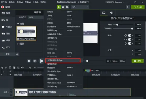Click the Paste icon on timeline toolbar
Image resolution: width=146 pixels, height=99 pixels.
pos(18,68)
